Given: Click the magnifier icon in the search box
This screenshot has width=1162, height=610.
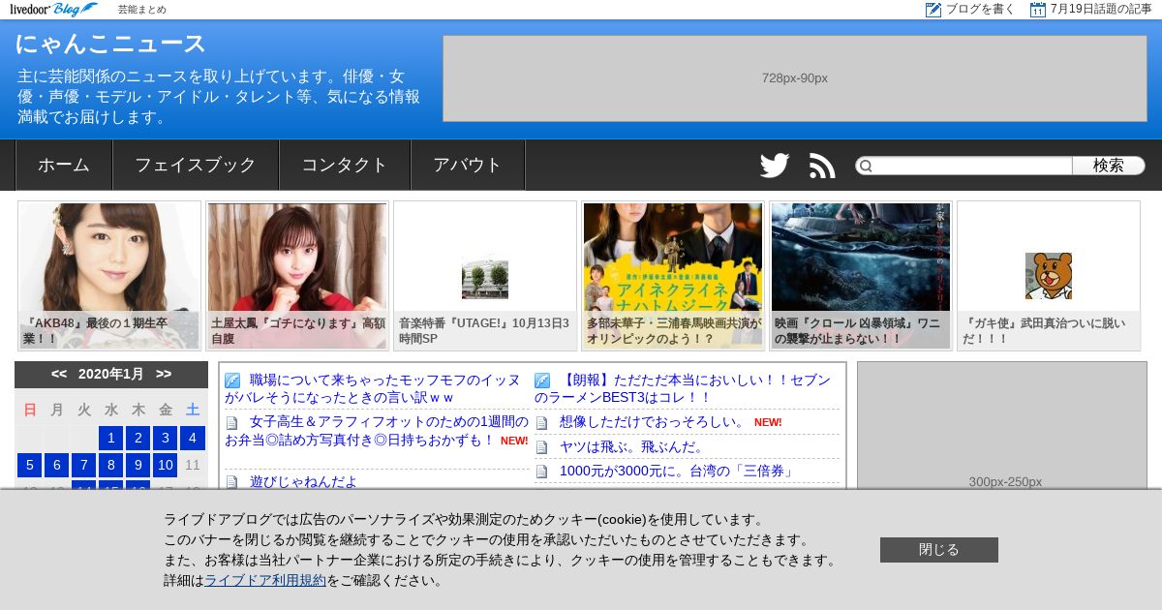Looking at the screenshot, I should point(866,166).
